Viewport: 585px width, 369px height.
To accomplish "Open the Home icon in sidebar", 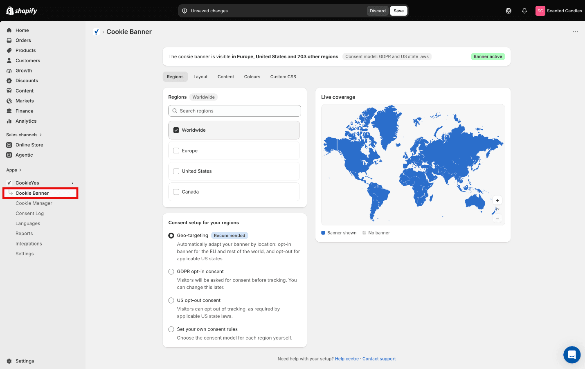I will coord(9,30).
